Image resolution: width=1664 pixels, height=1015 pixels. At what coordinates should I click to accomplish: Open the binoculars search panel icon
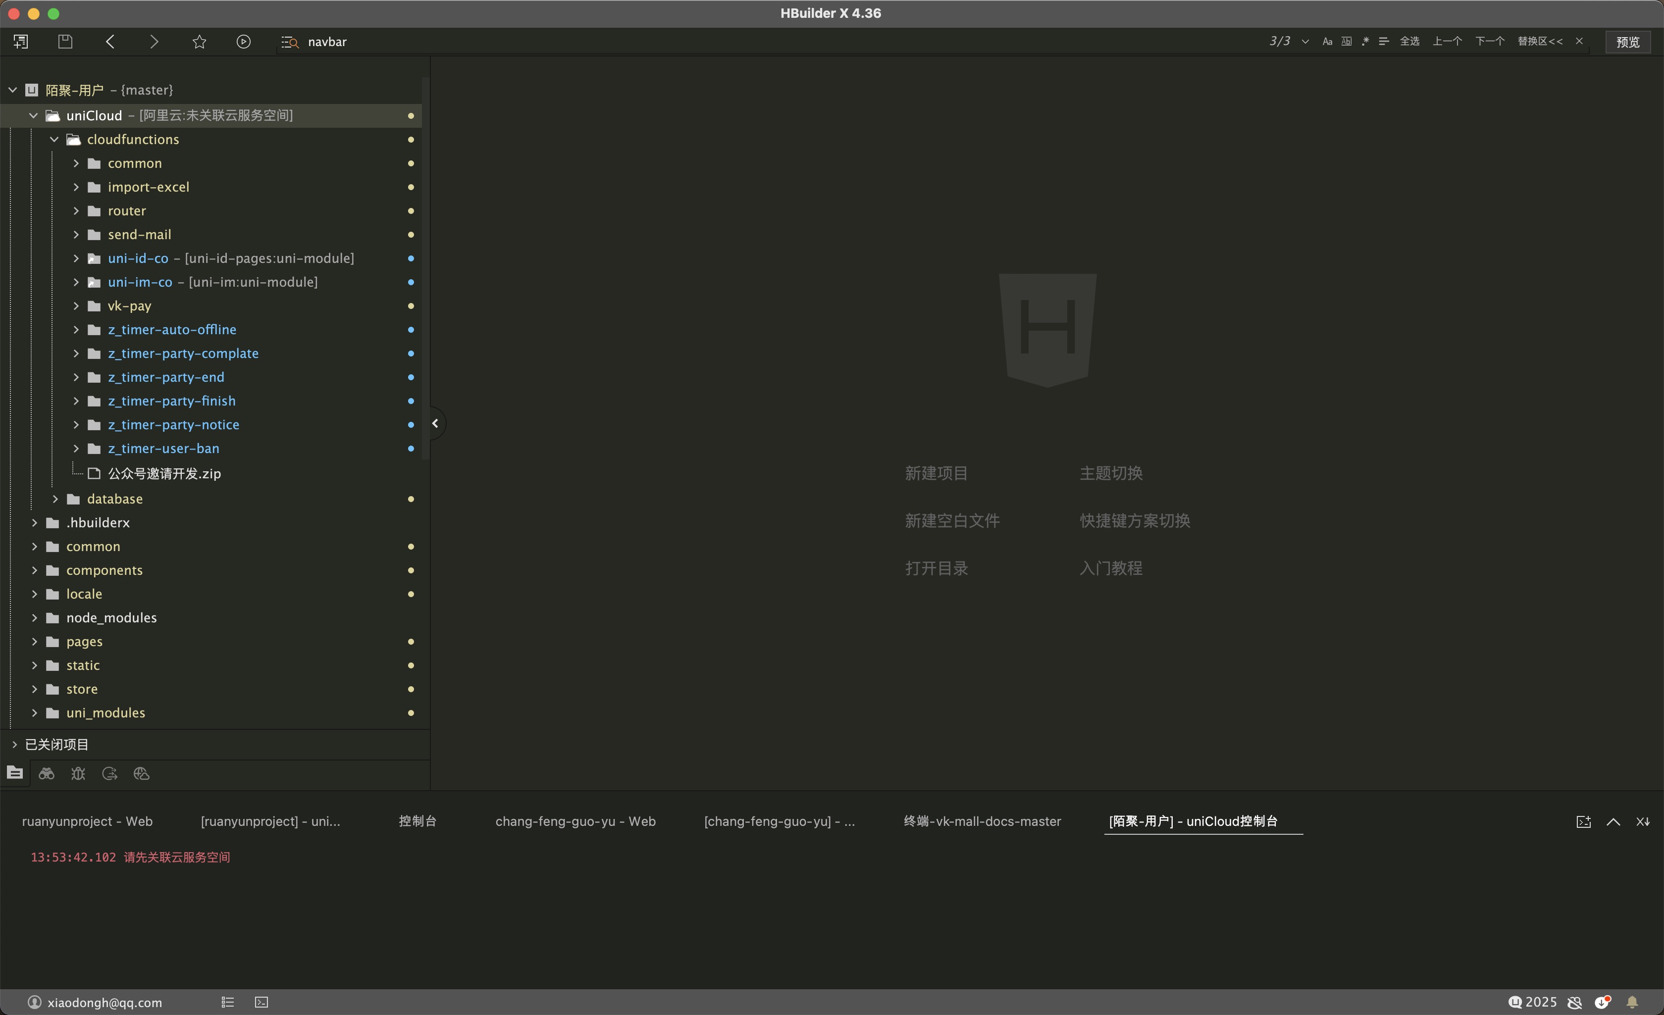[x=47, y=774]
